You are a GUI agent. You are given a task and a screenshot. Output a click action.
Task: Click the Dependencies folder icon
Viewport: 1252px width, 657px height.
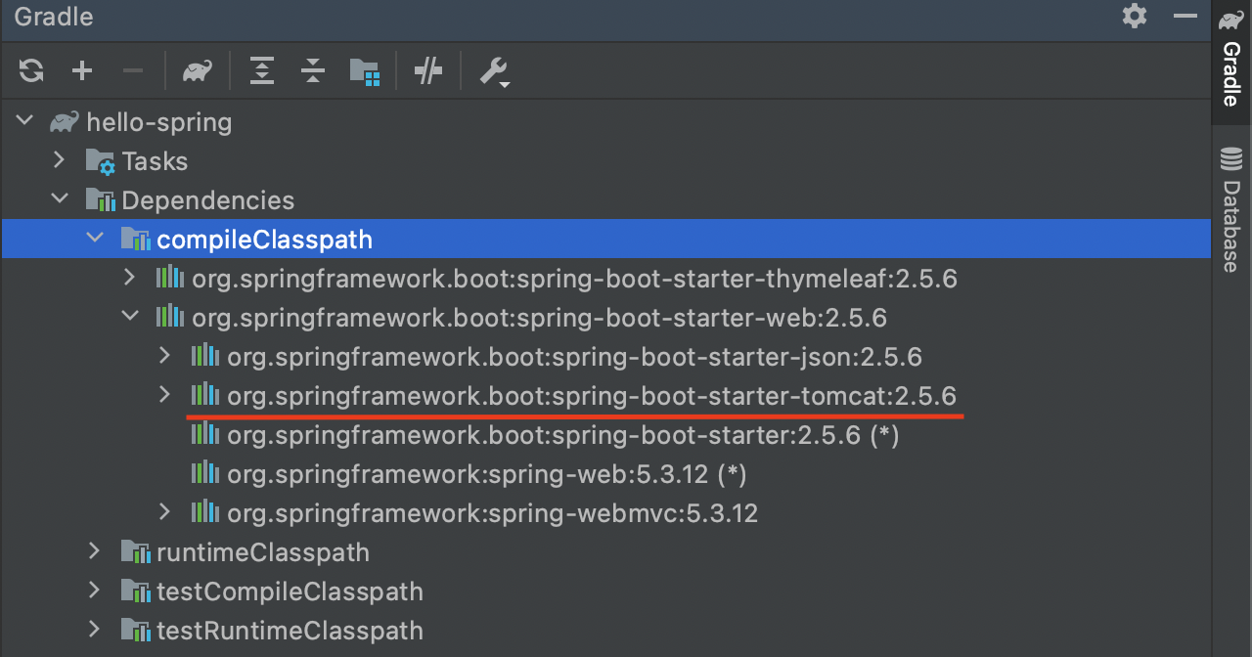point(100,200)
